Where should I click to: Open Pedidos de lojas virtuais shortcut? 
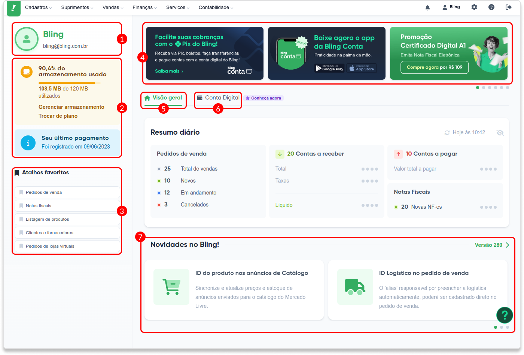pos(67,246)
